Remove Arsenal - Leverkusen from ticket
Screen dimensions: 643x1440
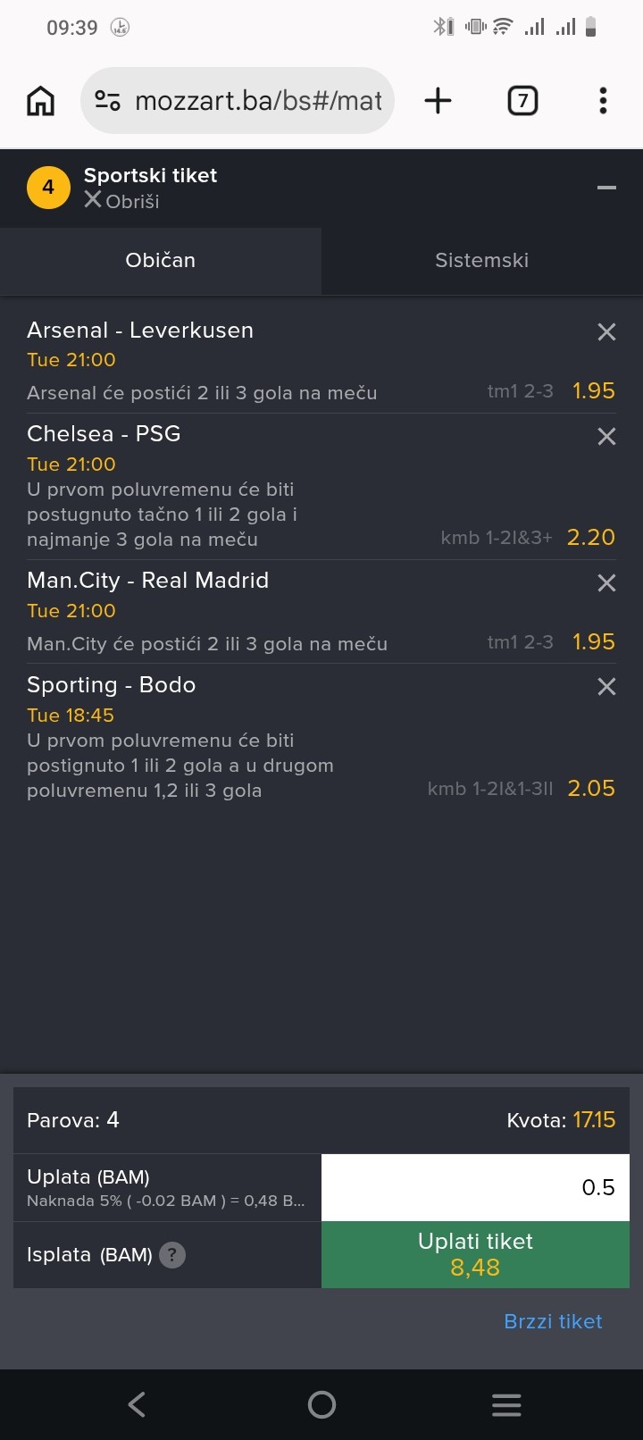606,332
